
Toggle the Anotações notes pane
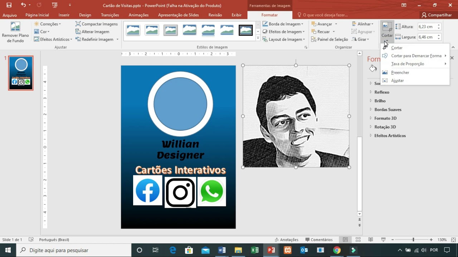coord(286,240)
